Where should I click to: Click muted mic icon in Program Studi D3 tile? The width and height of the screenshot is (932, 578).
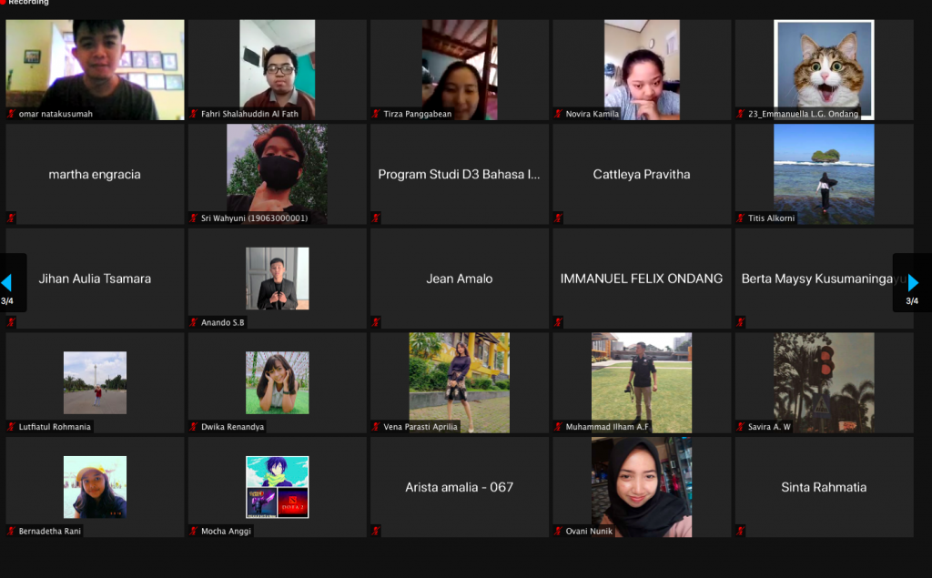[376, 218]
